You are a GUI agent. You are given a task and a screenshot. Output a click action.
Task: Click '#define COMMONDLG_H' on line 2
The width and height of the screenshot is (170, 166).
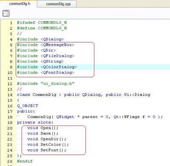pyautogui.click(x=42, y=28)
